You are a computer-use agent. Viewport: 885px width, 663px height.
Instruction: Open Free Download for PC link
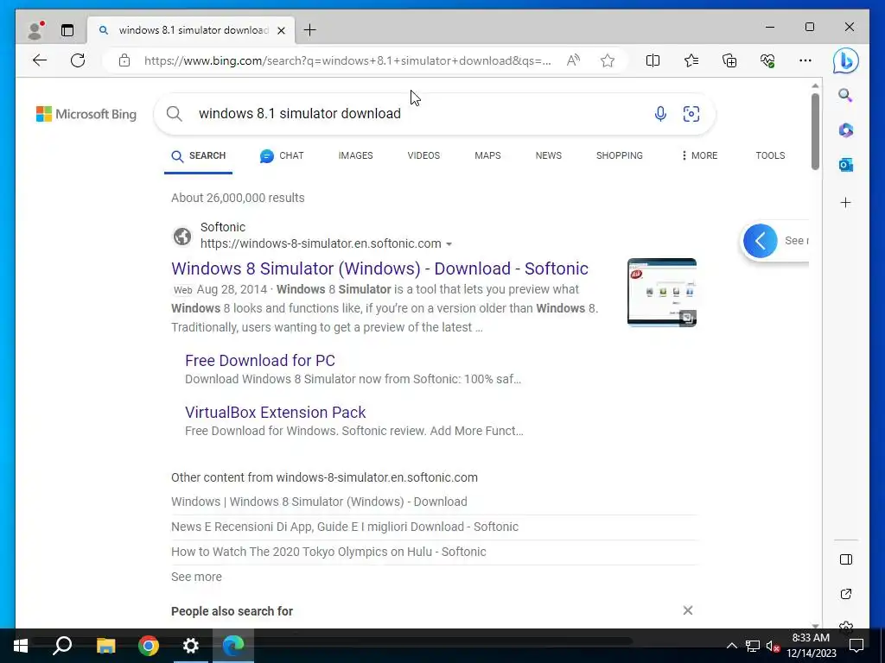(260, 360)
